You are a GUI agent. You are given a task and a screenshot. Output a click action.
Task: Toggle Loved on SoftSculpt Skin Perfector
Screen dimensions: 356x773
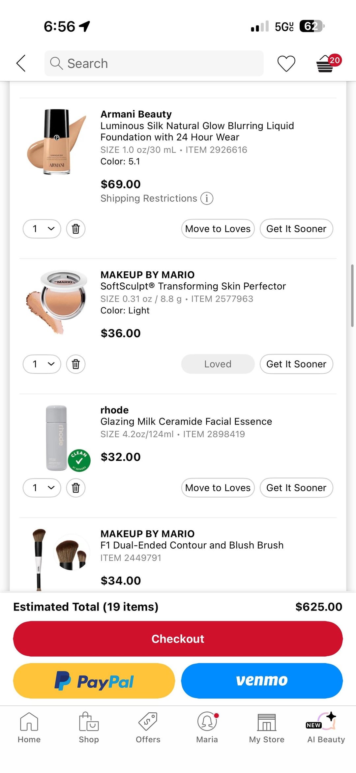click(x=218, y=364)
